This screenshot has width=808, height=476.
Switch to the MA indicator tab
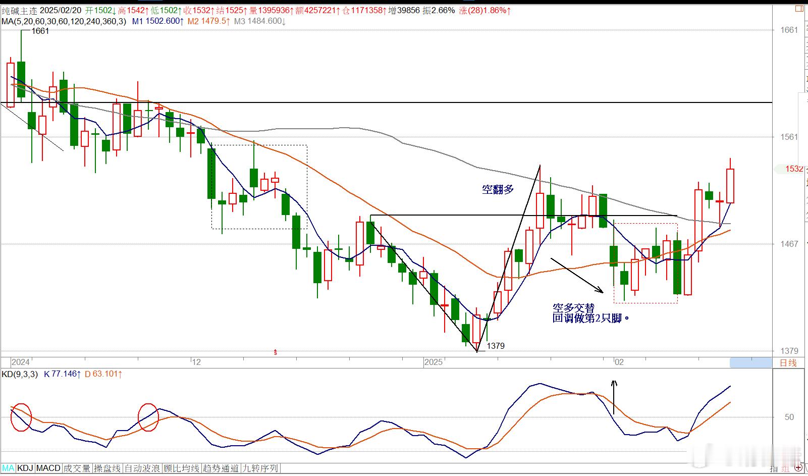[8, 468]
